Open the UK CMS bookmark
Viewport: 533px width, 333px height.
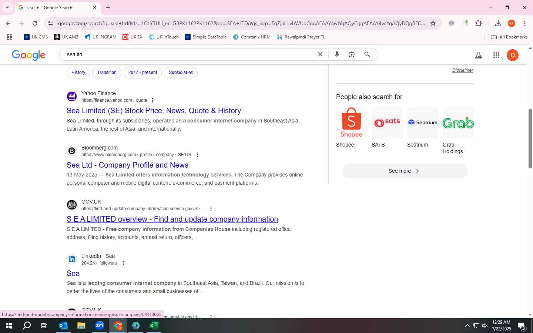coord(36,37)
